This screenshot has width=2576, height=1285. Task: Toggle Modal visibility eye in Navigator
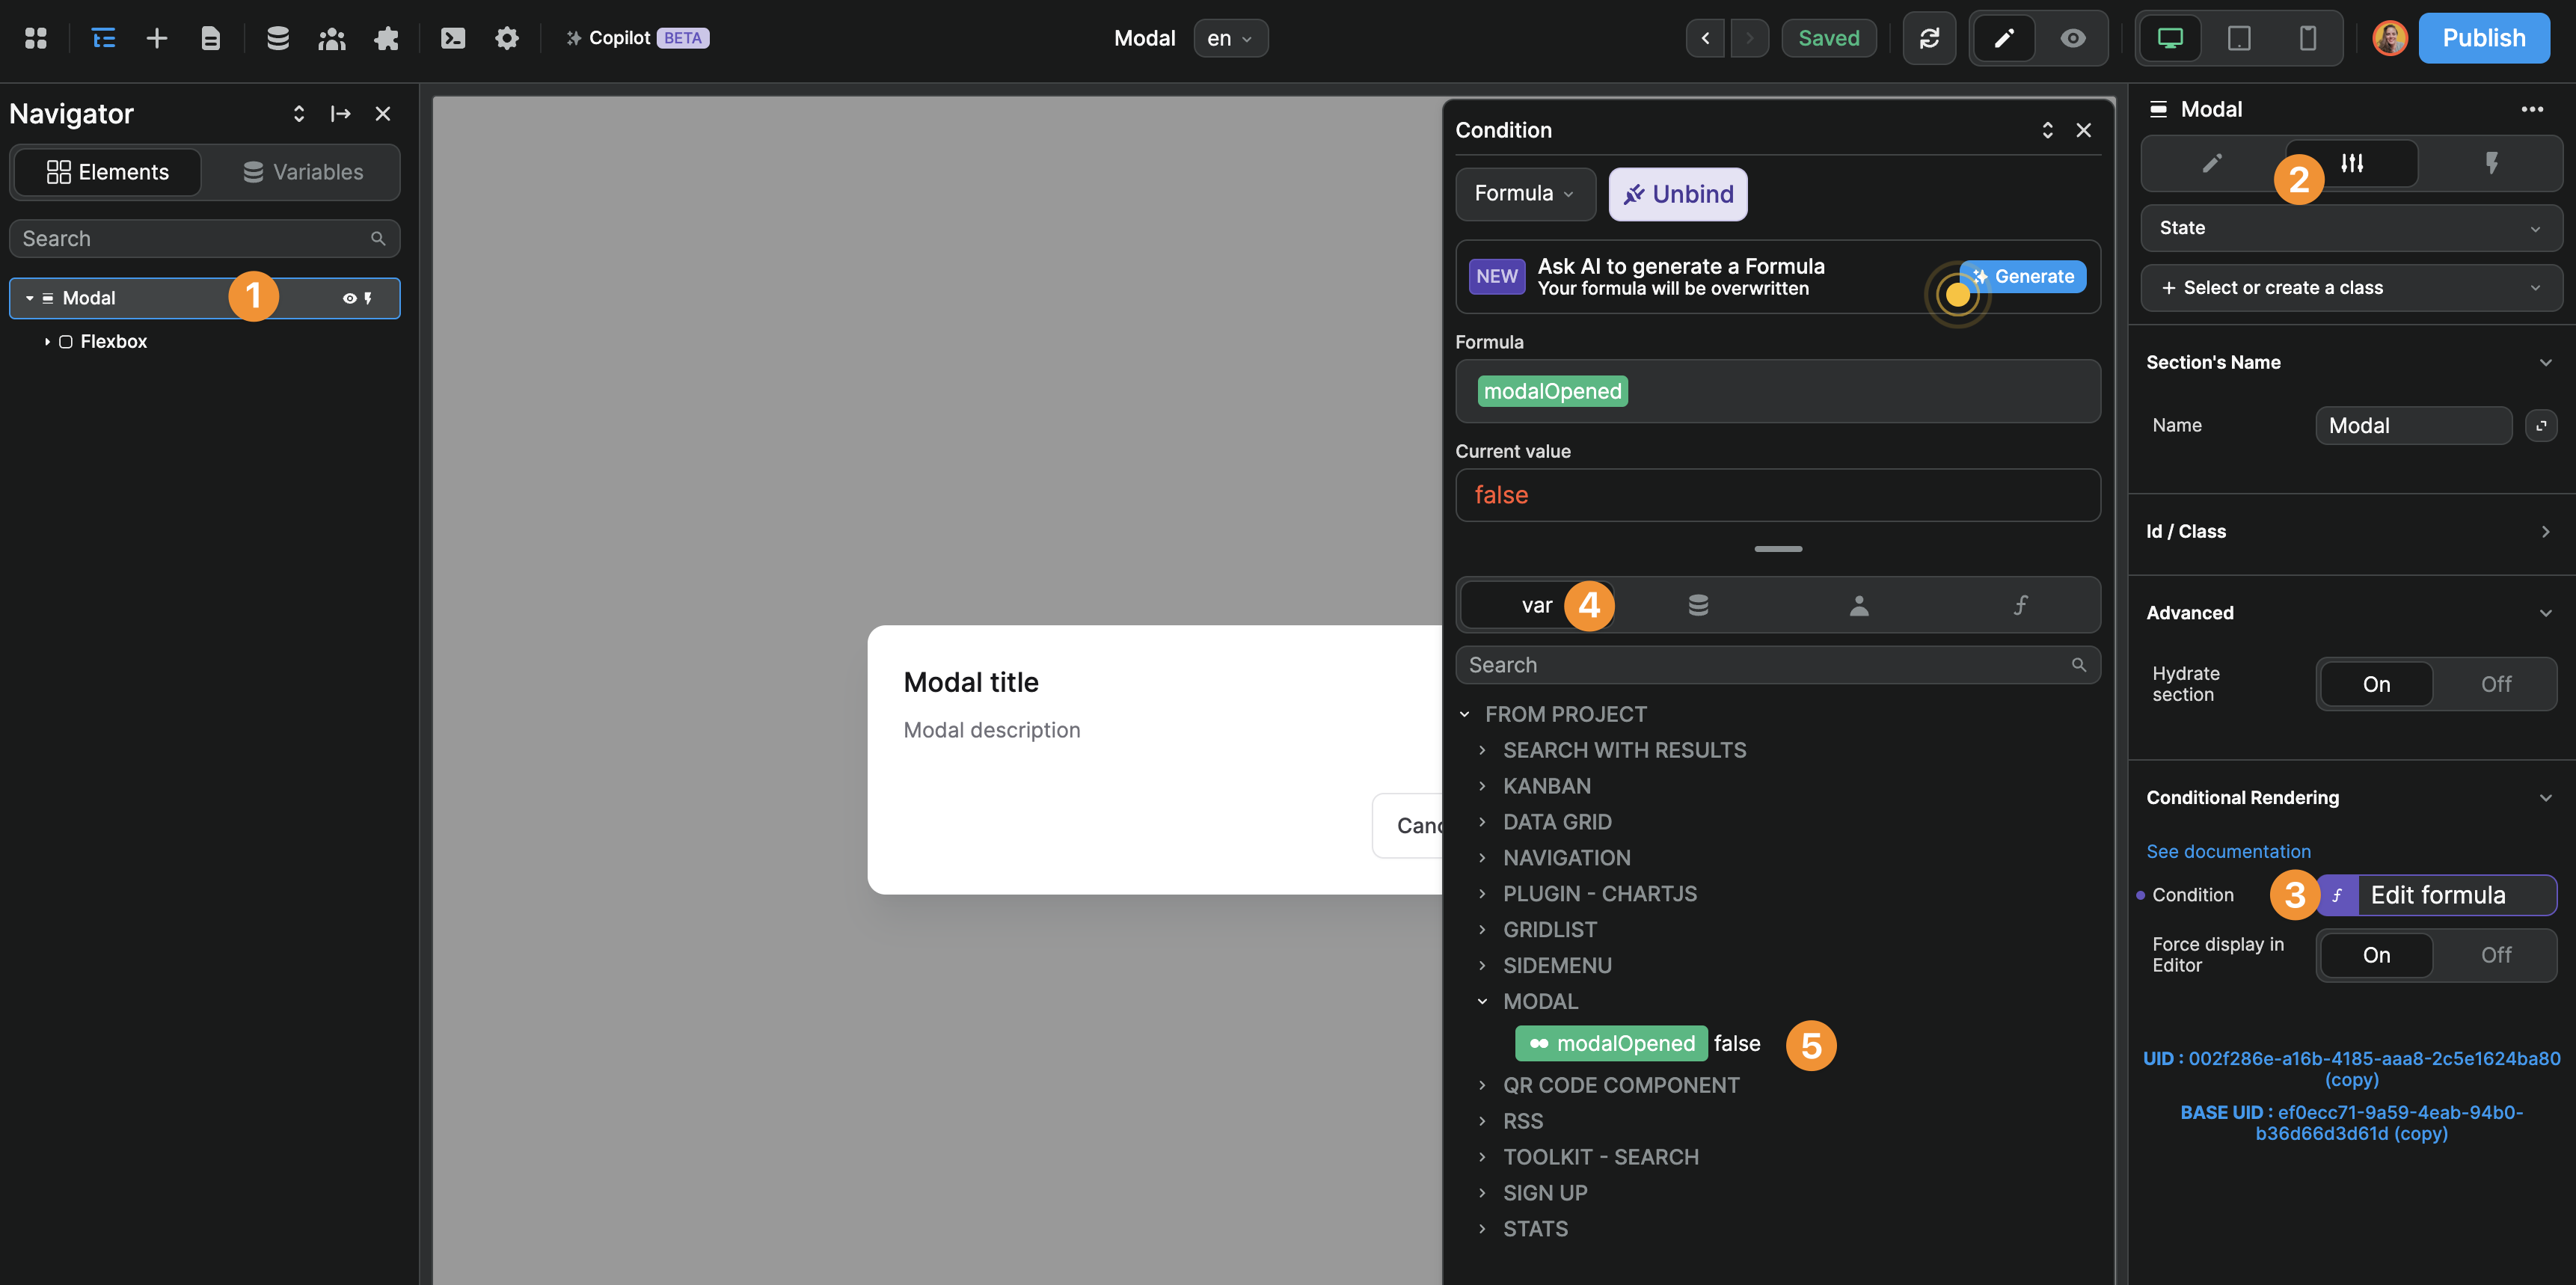349,298
